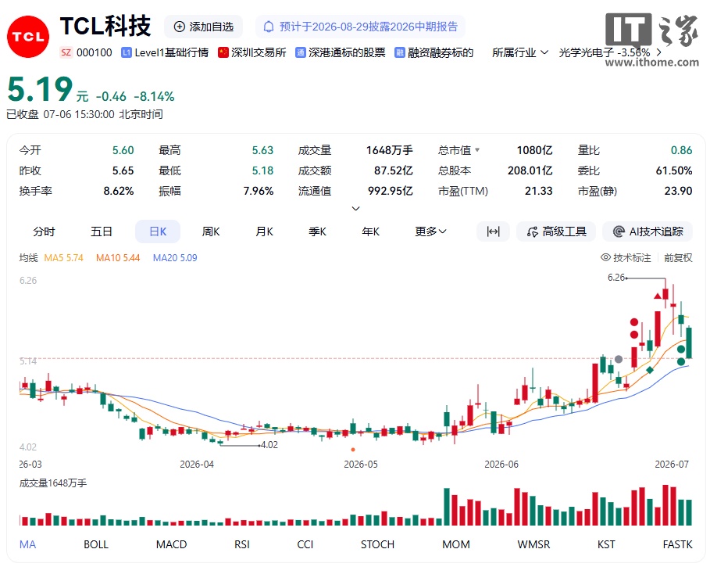
Task: Switch to 周K weekly chart tab
Action: (211, 231)
